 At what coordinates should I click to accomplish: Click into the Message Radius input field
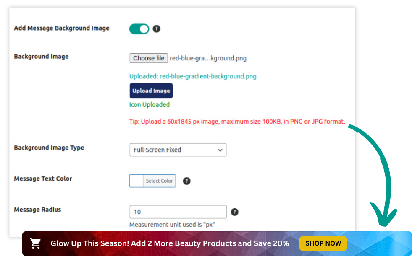point(178,212)
